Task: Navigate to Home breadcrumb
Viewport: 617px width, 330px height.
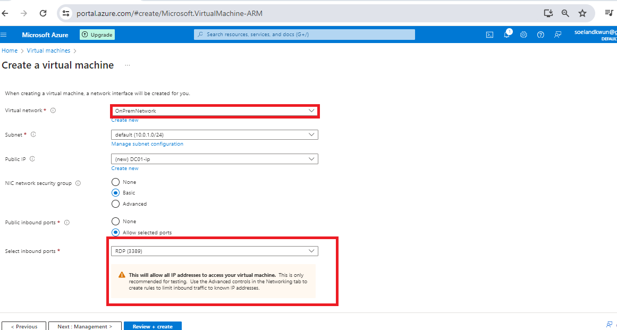Action: click(10, 50)
